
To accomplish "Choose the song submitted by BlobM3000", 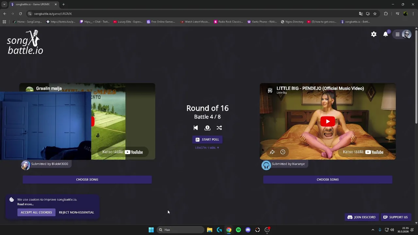I will tap(87, 180).
